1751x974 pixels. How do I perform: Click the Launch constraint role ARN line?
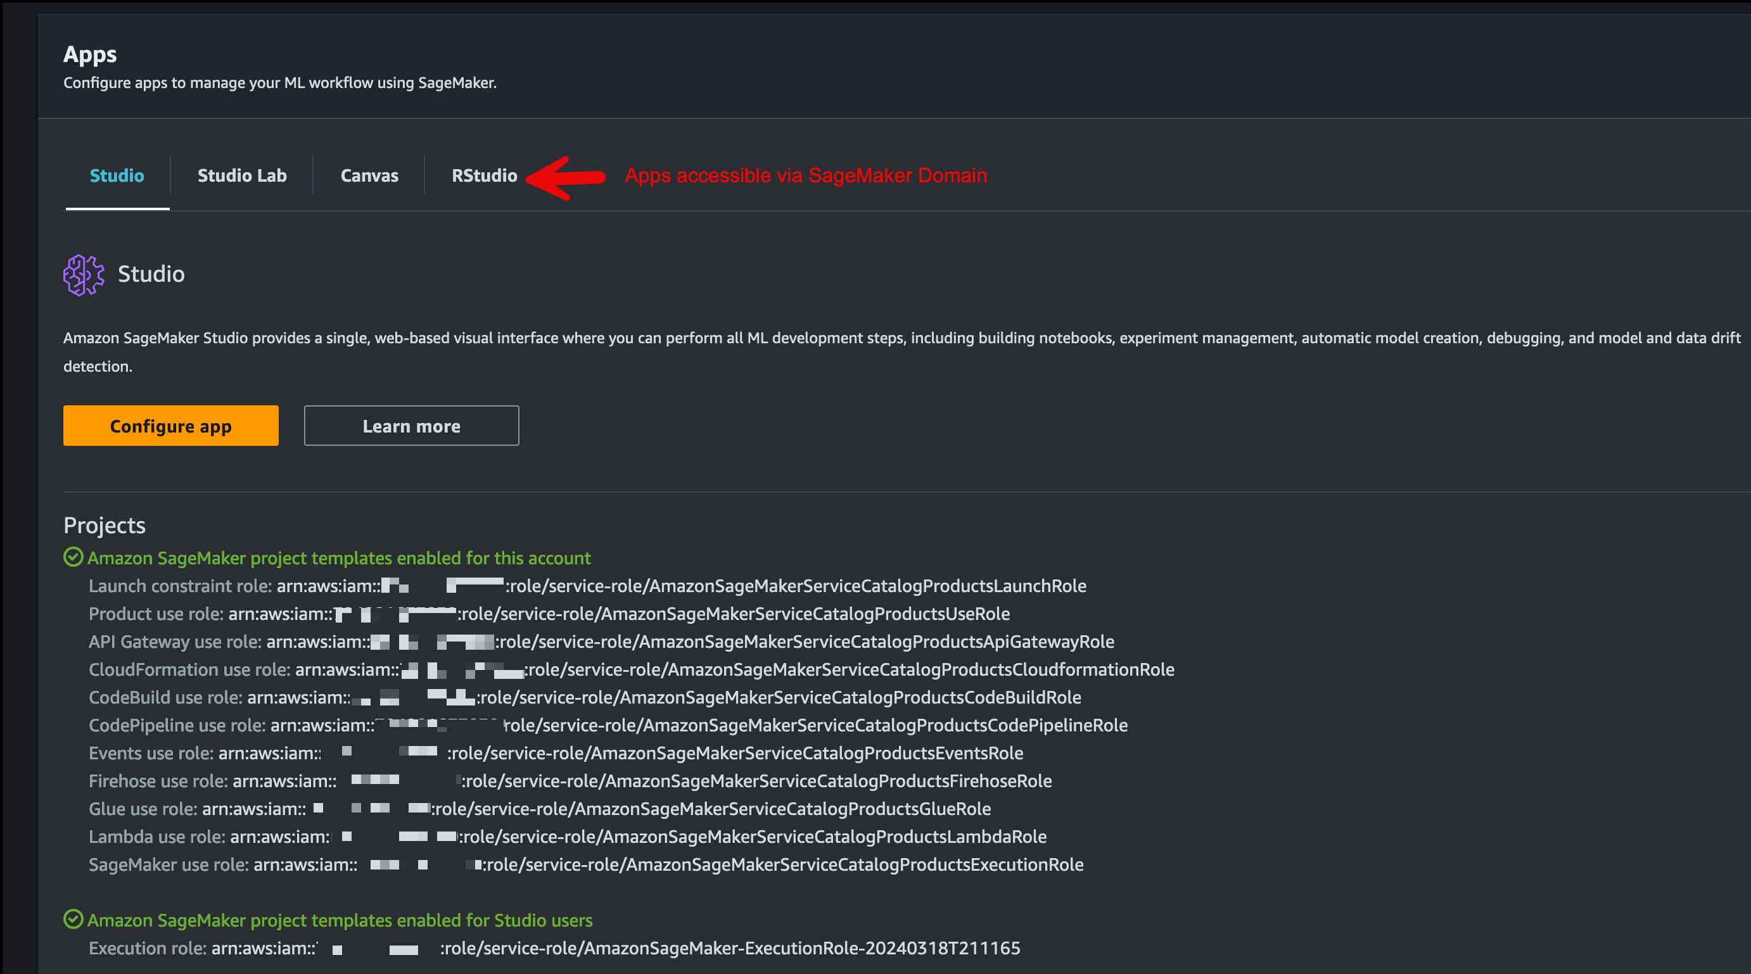click(x=587, y=586)
